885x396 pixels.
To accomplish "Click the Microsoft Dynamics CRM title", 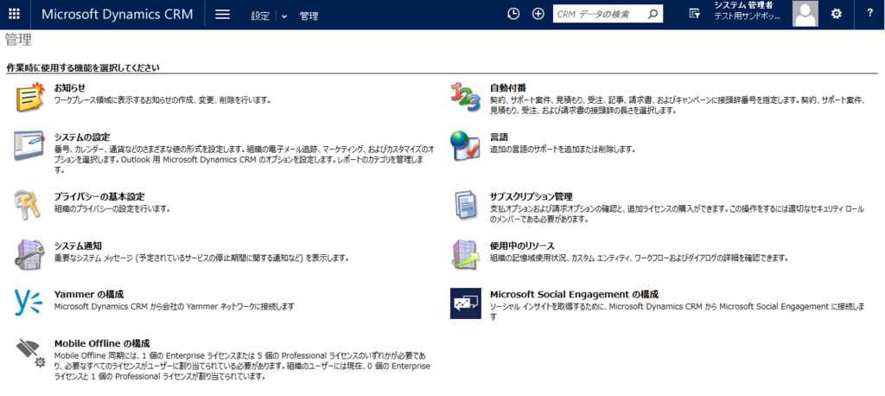I will (x=117, y=14).
